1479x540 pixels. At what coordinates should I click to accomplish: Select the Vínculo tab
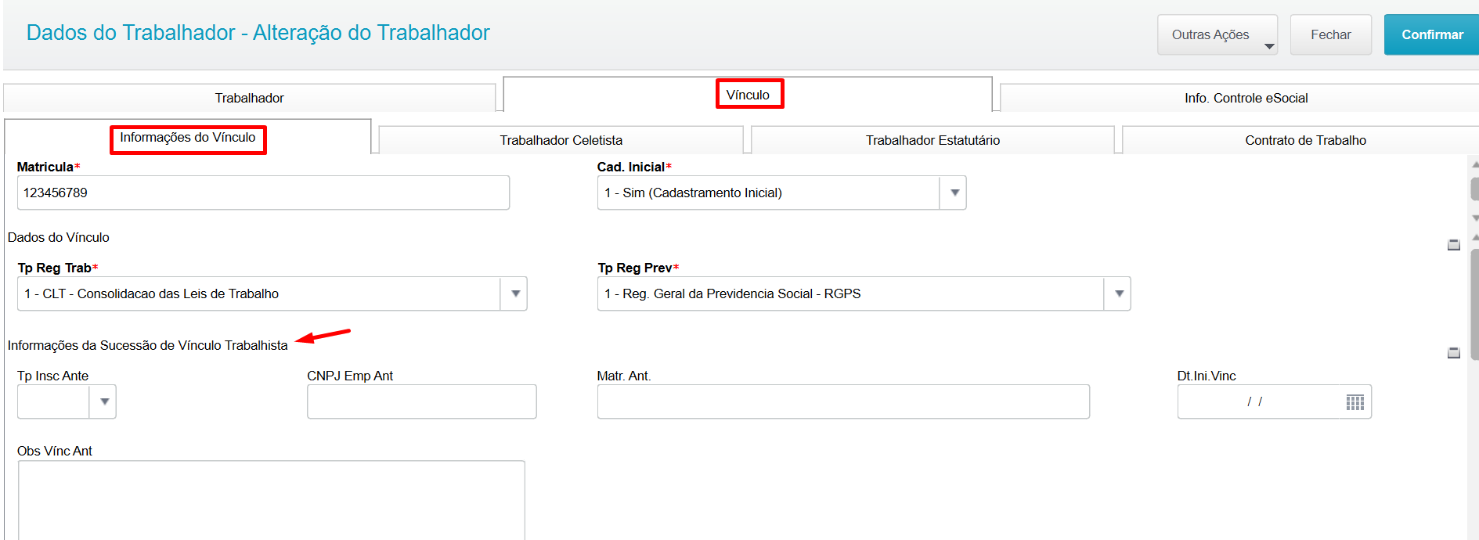tap(748, 95)
